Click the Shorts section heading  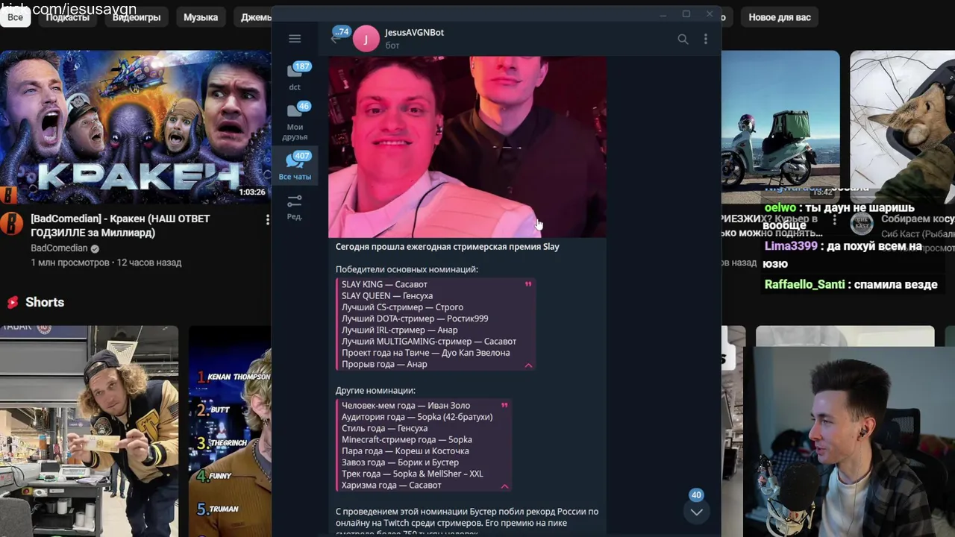45,302
